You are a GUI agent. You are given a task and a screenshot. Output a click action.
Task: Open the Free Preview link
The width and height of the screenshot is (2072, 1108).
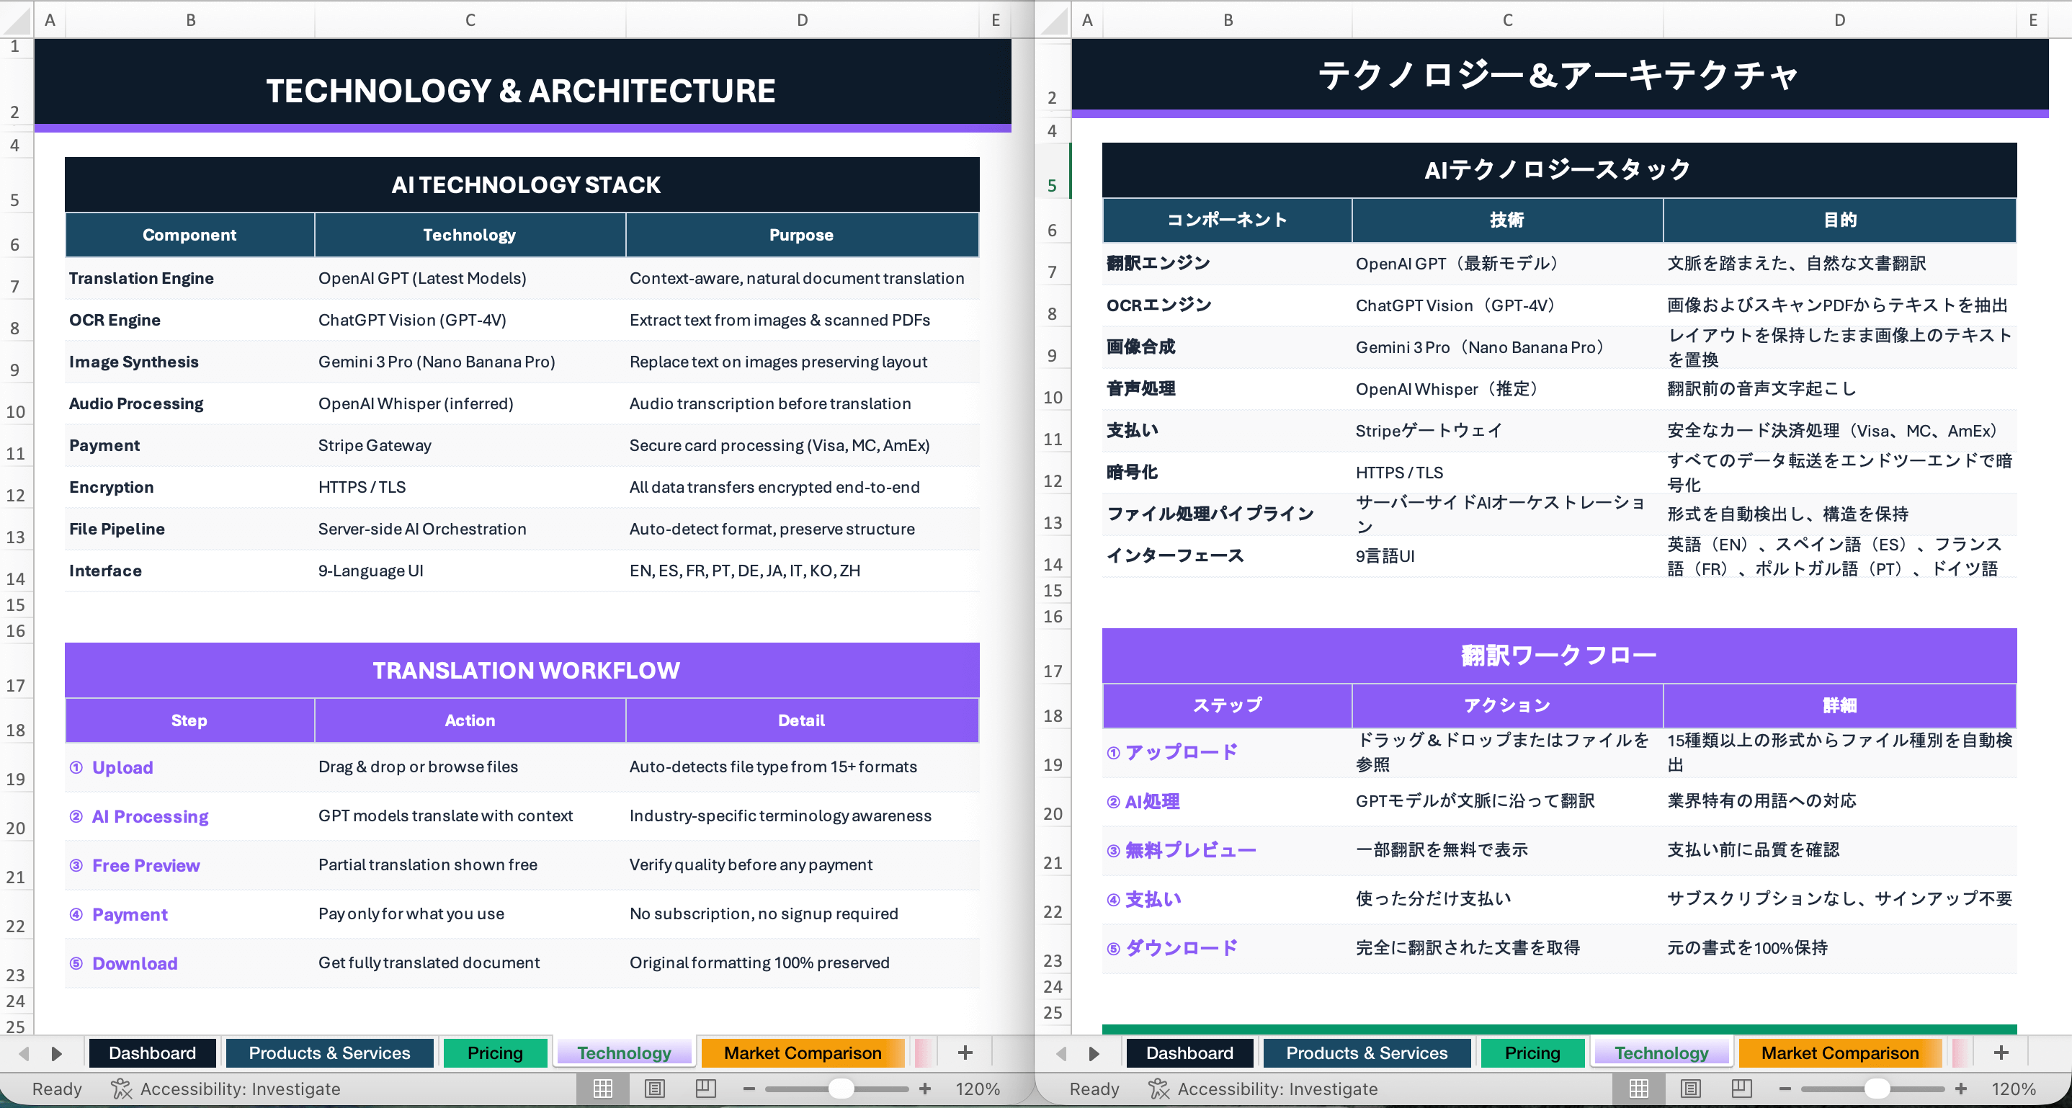tap(146, 865)
